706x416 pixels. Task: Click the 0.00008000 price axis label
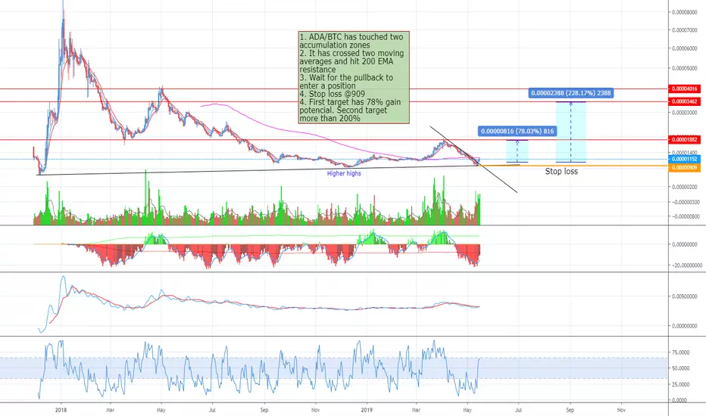[x=685, y=13]
